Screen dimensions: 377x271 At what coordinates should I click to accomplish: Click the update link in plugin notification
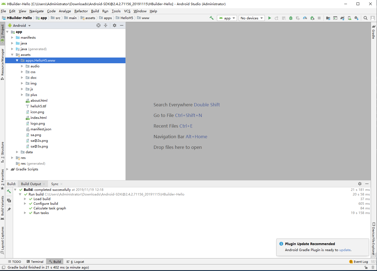tap(345, 250)
